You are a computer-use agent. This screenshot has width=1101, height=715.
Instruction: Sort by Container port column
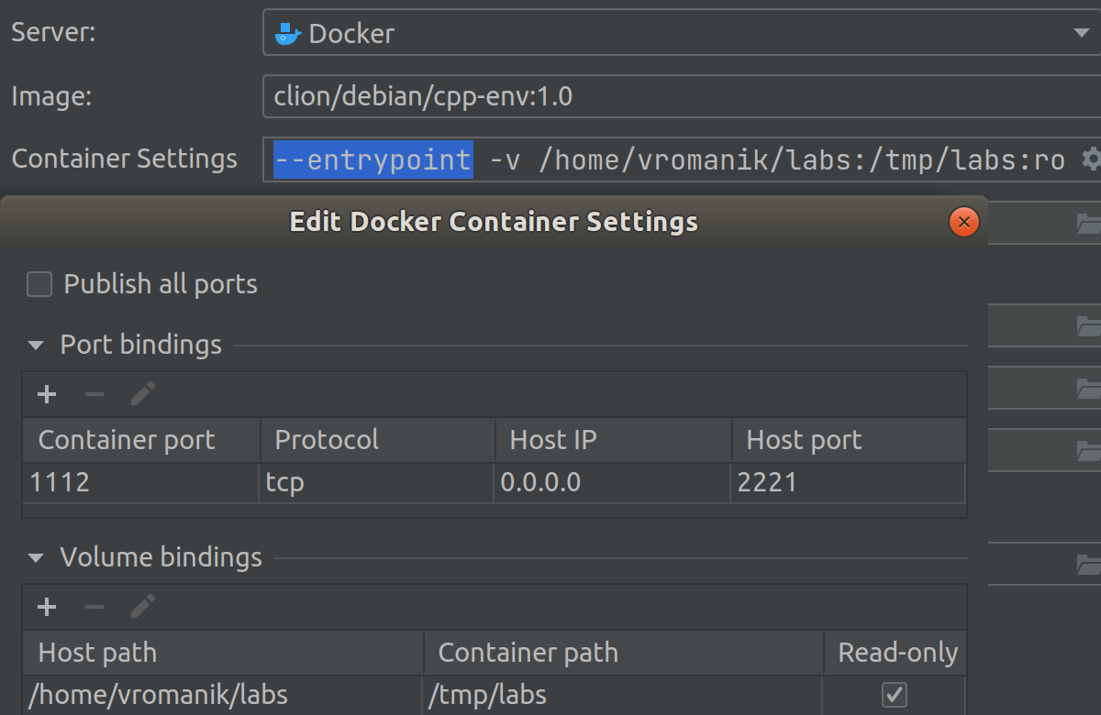pos(141,440)
